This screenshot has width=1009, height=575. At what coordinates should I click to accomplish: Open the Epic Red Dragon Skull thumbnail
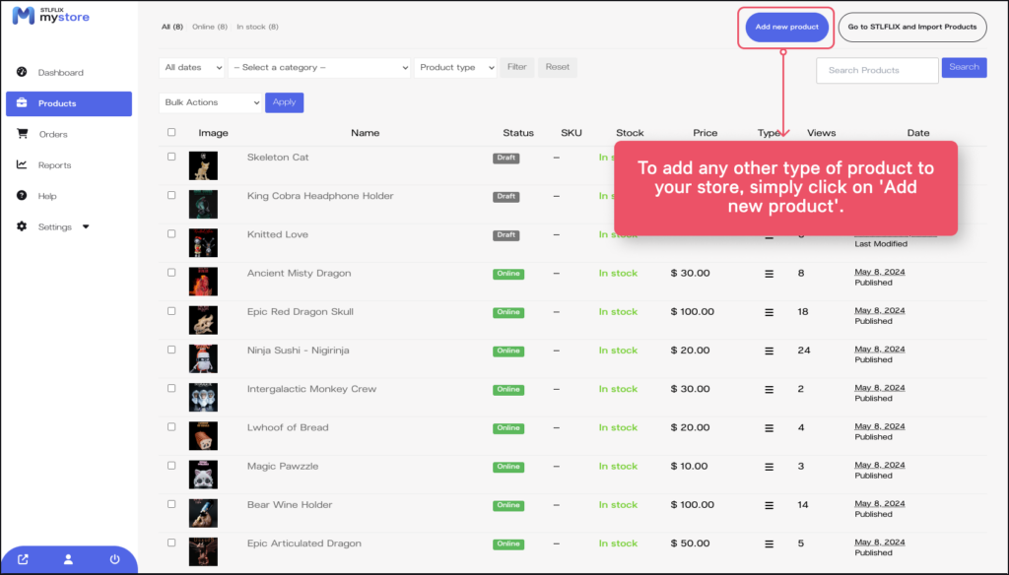(x=203, y=319)
